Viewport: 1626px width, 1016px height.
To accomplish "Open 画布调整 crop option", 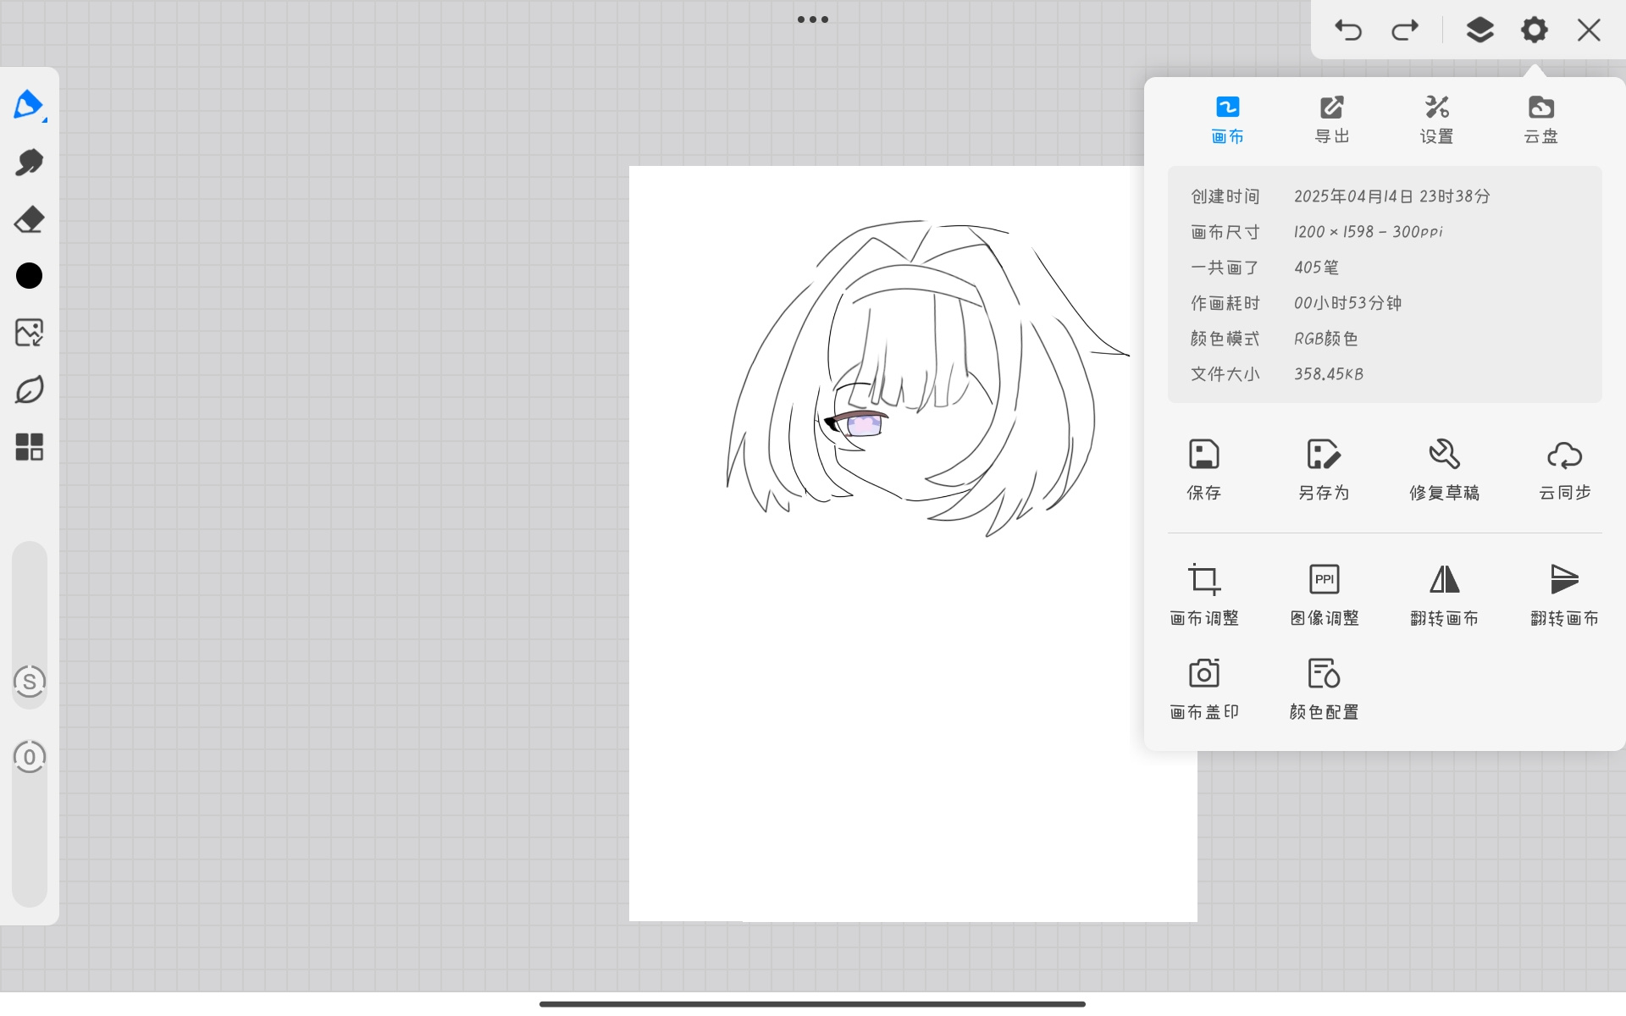I will [x=1203, y=595].
